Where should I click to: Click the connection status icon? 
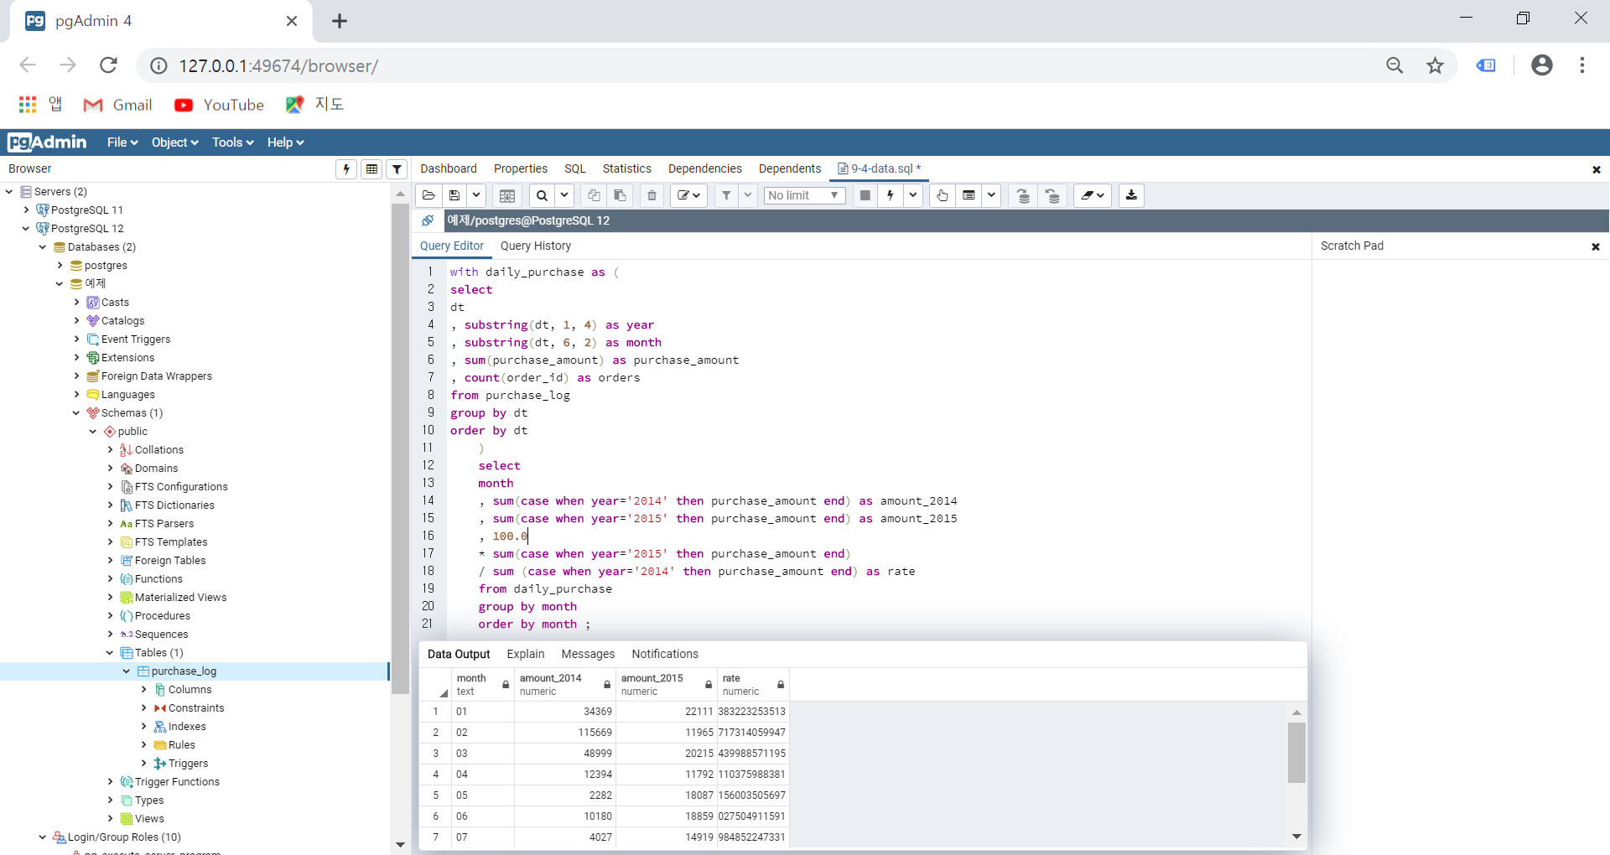pos(428,220)
